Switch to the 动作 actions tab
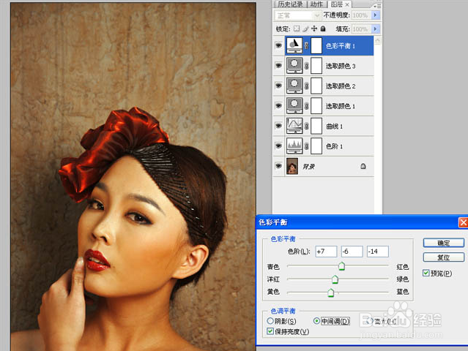 tap(316, 4)
